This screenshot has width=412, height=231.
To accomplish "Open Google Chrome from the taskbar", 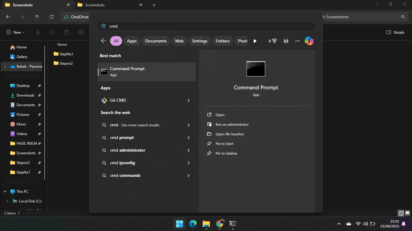I will (220, 224).
